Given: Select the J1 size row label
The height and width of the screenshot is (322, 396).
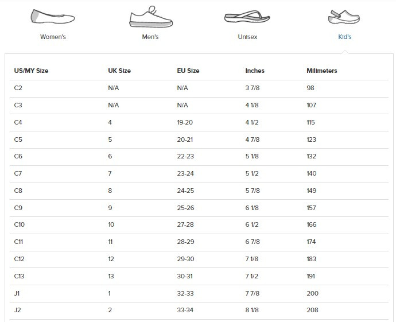Looking at the screenshot, I should [17, 293].
